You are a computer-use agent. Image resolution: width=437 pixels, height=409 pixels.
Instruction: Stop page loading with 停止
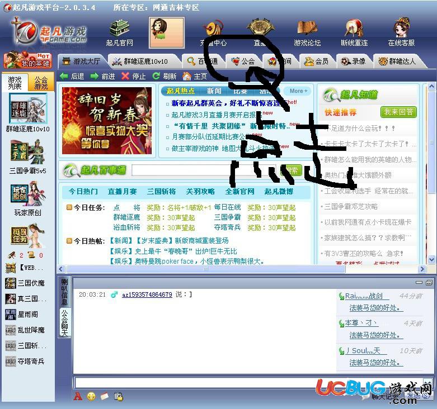coord(134,76)
